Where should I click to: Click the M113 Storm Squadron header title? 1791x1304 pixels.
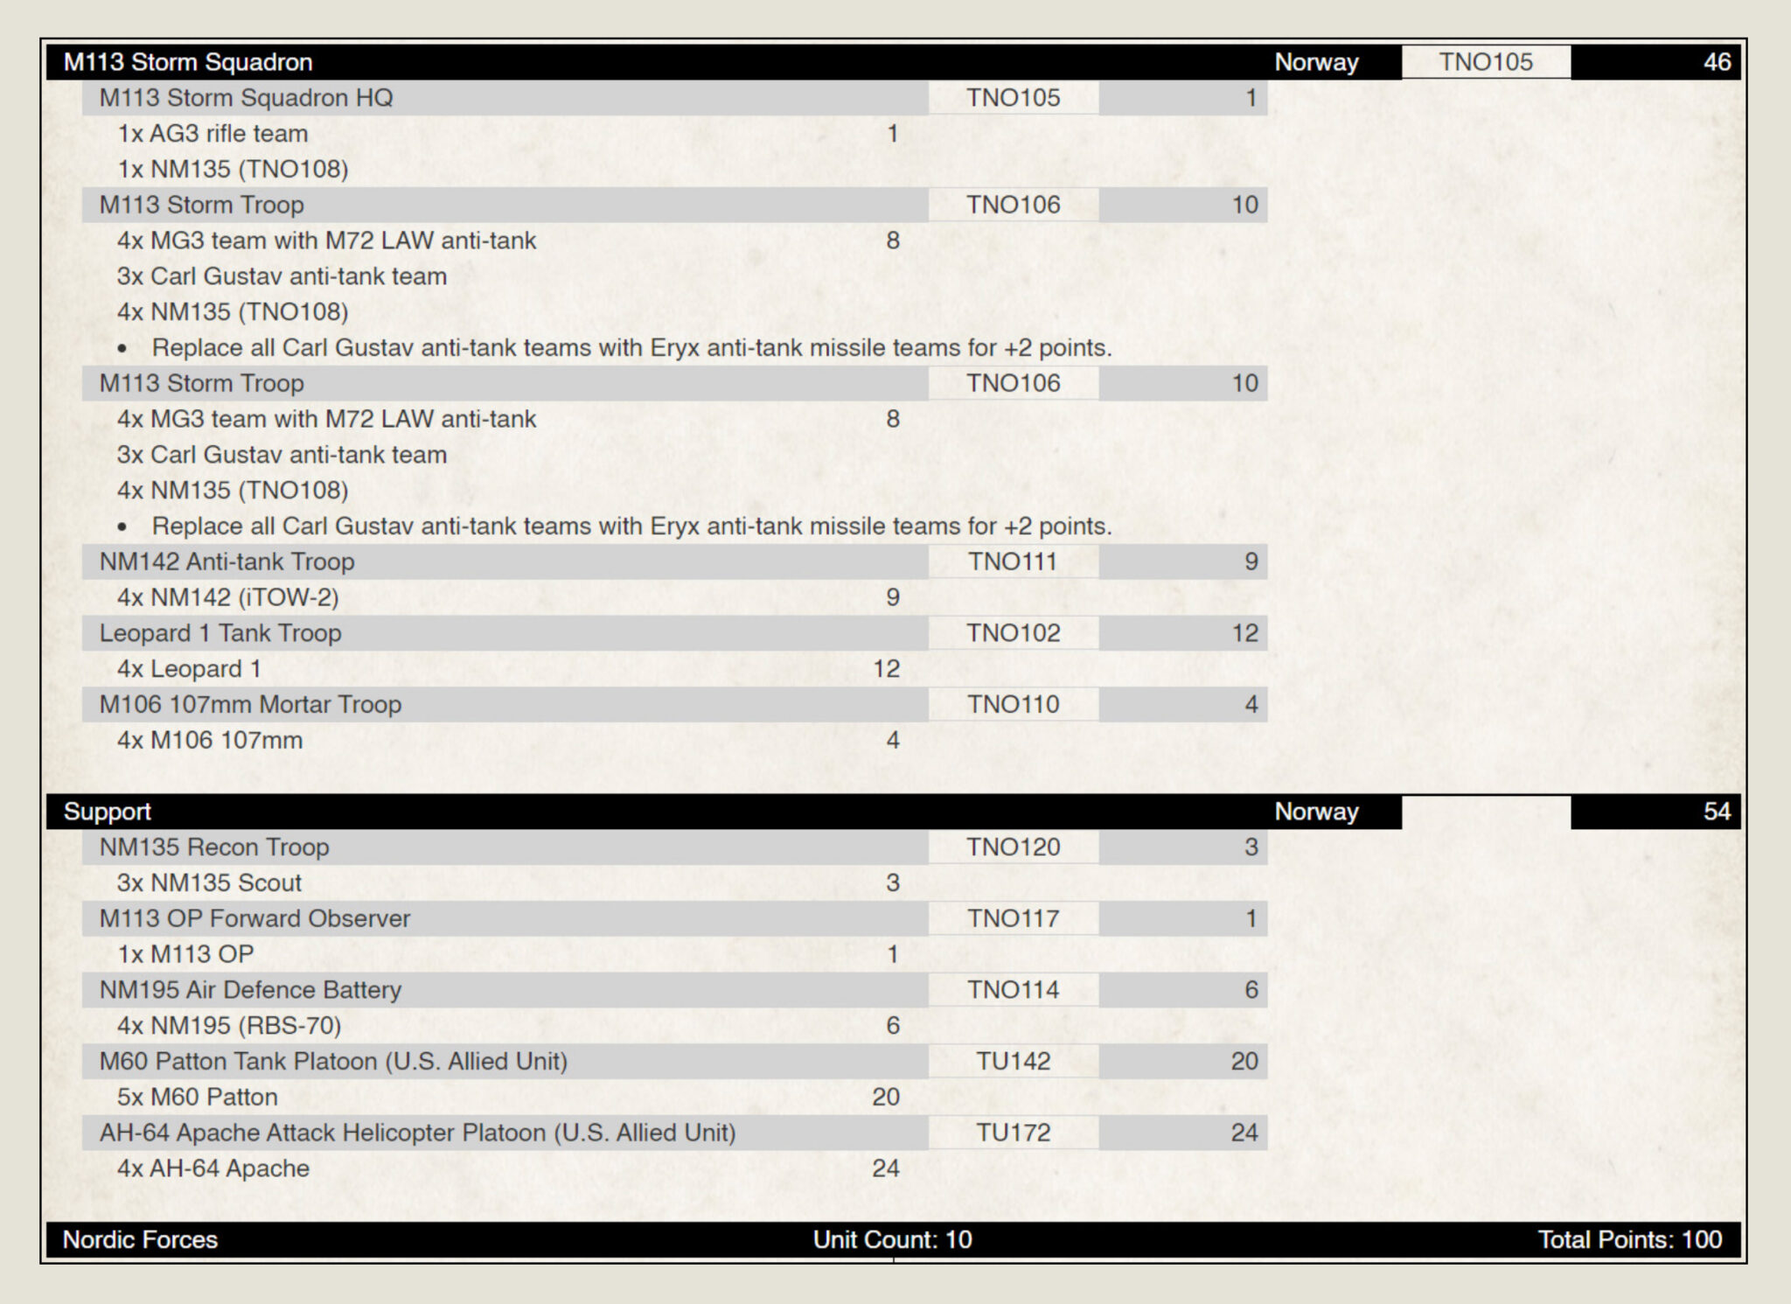[x=188, y=62]
